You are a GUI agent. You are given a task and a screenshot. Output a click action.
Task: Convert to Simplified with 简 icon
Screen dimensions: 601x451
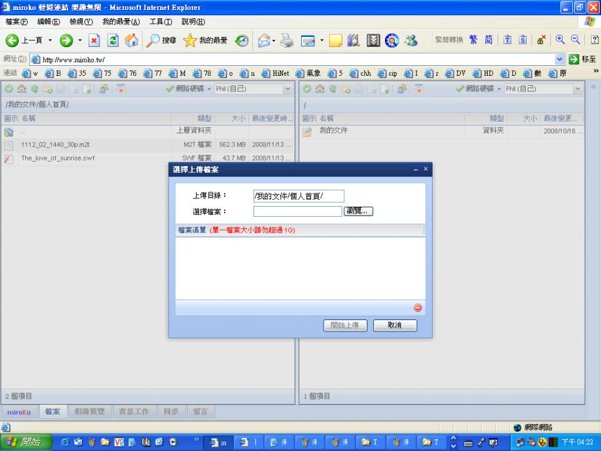[x=488, y=39]
